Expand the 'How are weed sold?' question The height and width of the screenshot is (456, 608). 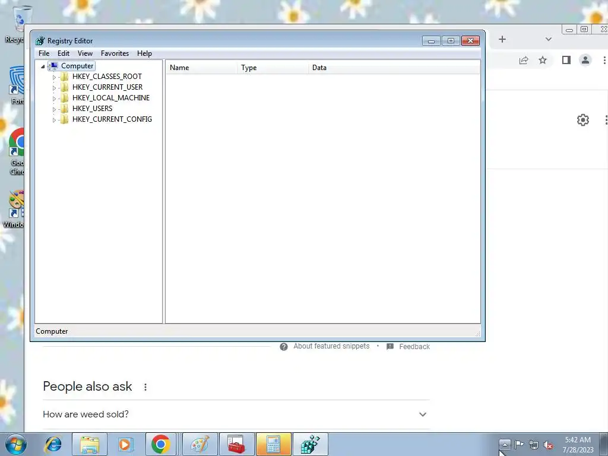236,414
